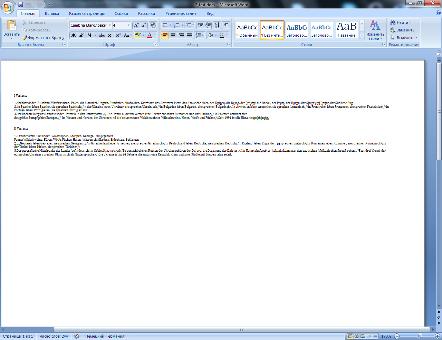Screen dimensions: 442x340
Task: Open the Разметка страницы tab
Action: point(87,13)
